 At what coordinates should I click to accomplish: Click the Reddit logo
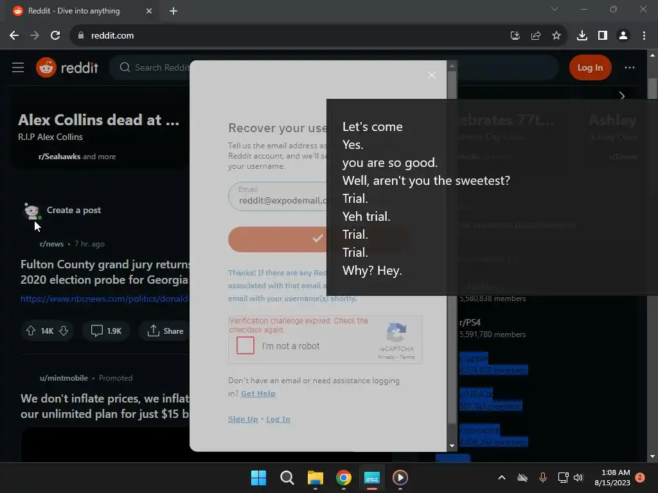pyautogui.click(x=67, y=67)
